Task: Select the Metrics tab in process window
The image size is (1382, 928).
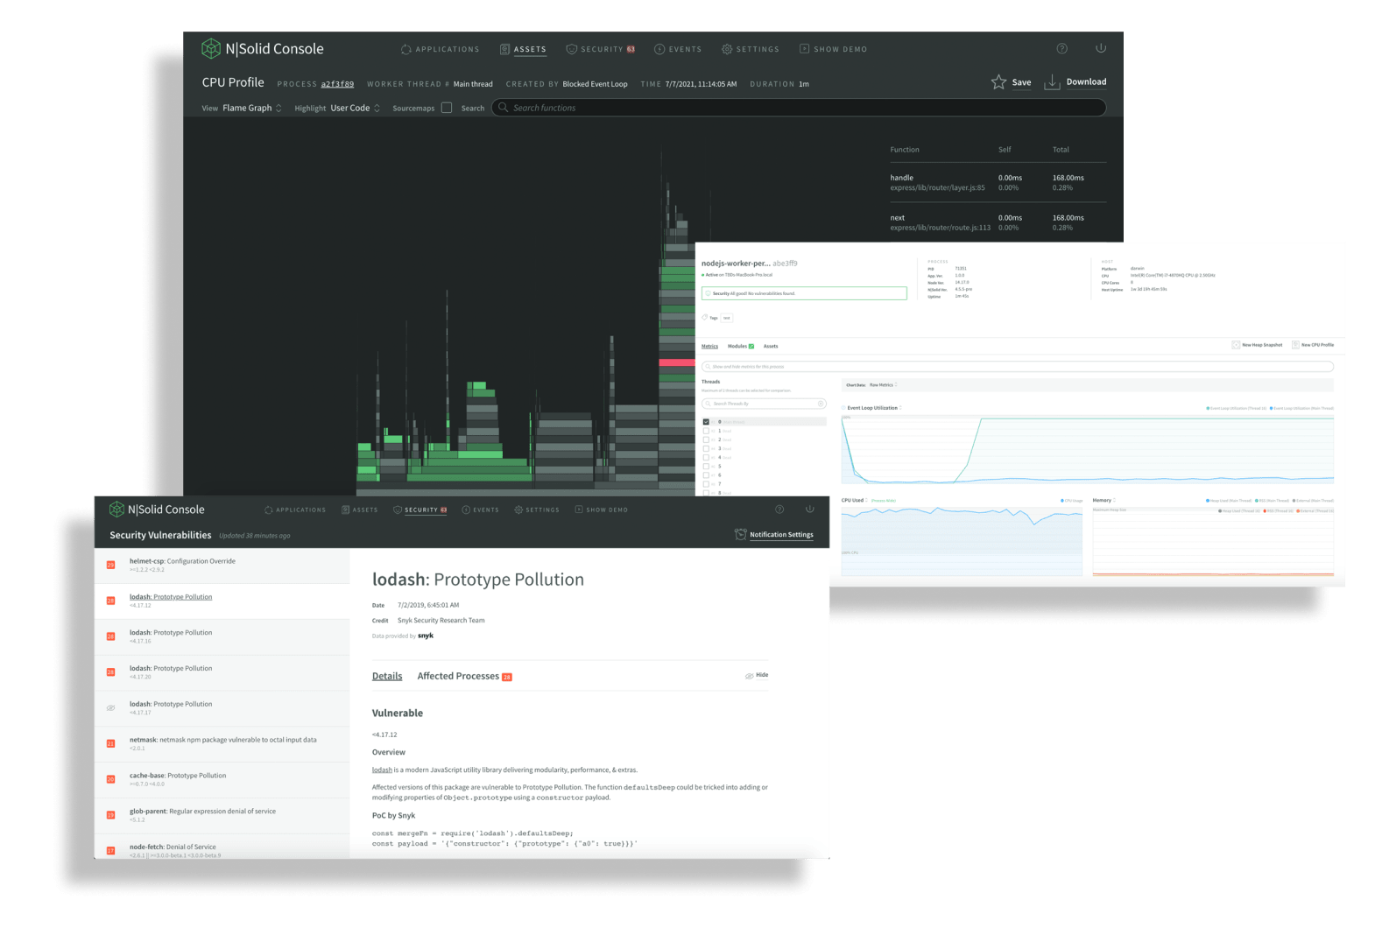Action: pyautogui.click(x=709, y=346)
